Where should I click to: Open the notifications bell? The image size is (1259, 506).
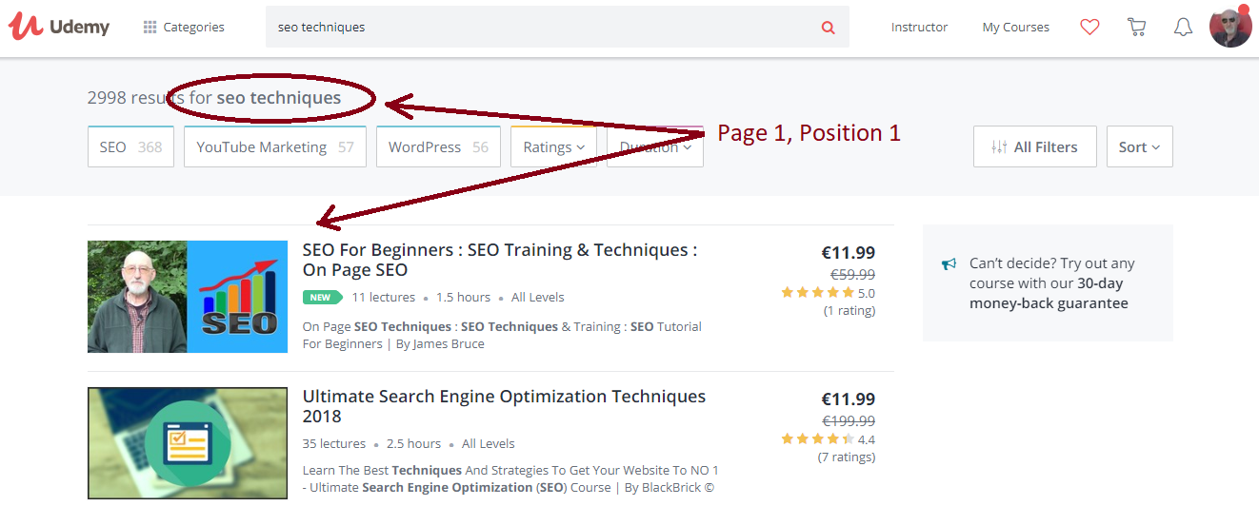tap(1183, 28)
